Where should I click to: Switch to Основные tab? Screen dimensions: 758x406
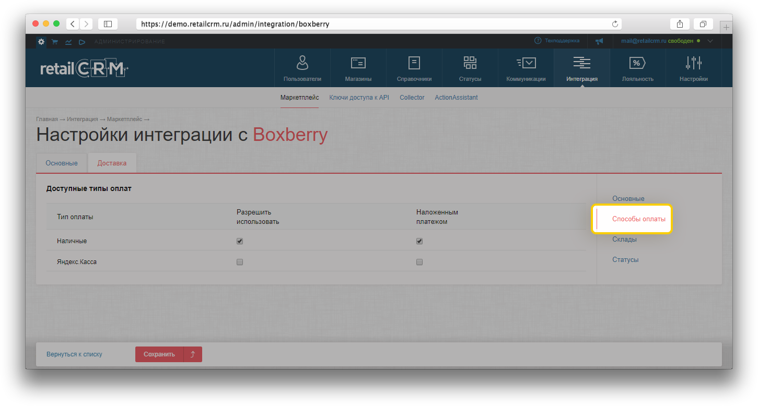[x=62, y=163]
